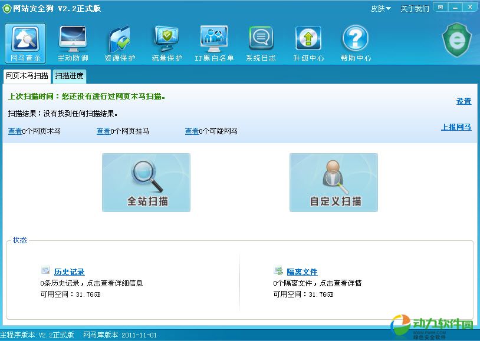Switch to the 网页木马扫描 tab
This screenshot has height=341, width=480.
coord(27,76)
